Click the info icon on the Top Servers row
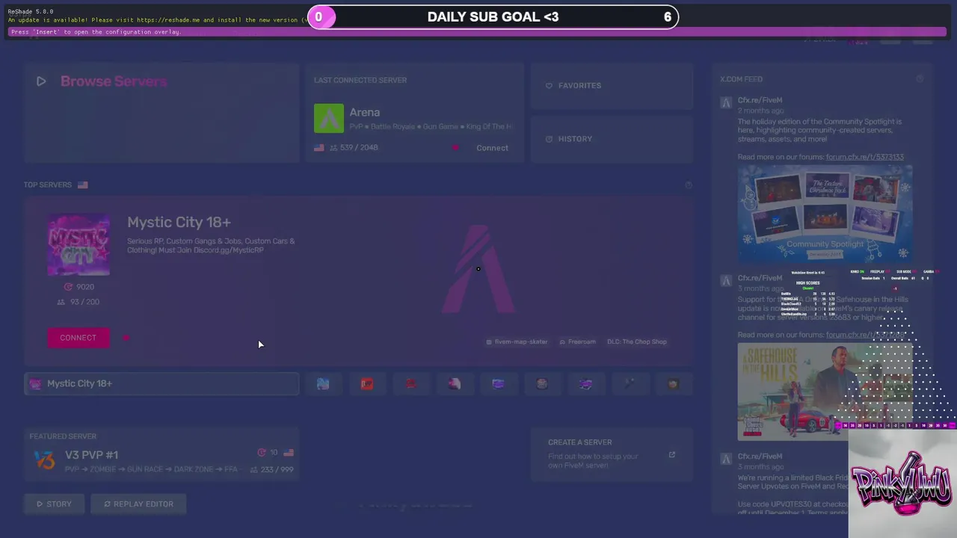This screenshot has height=538, width=957. pos(689,185)
